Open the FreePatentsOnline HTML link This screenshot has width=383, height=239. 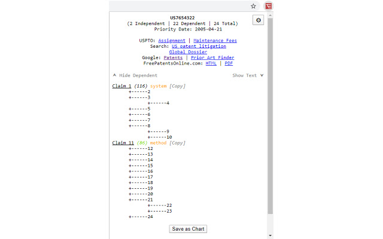click(211, 63)
